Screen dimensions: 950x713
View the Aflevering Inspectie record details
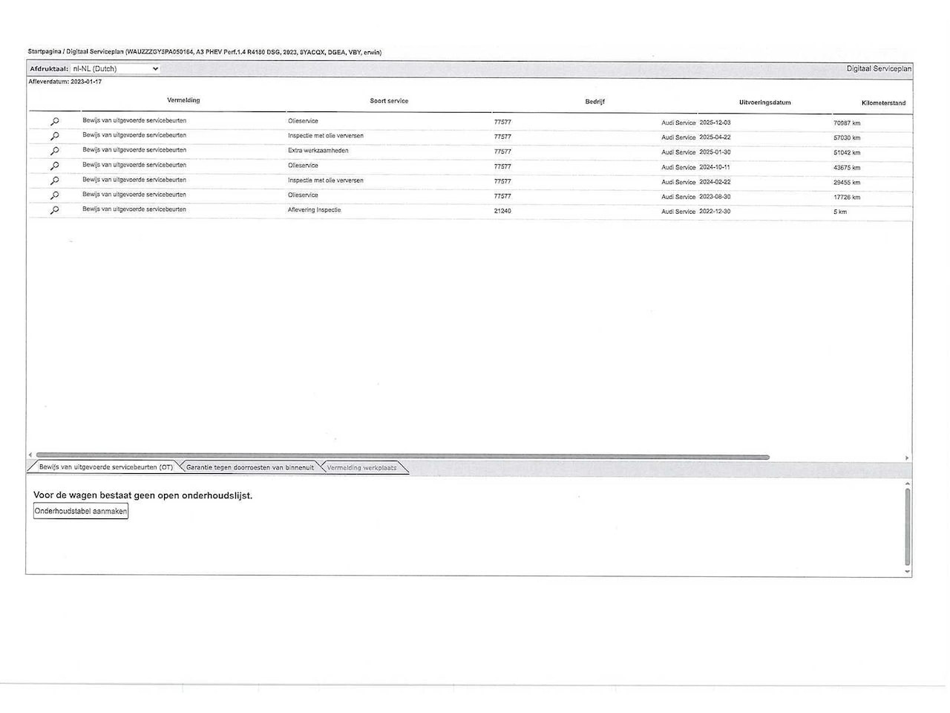click(x=54, y=211)
